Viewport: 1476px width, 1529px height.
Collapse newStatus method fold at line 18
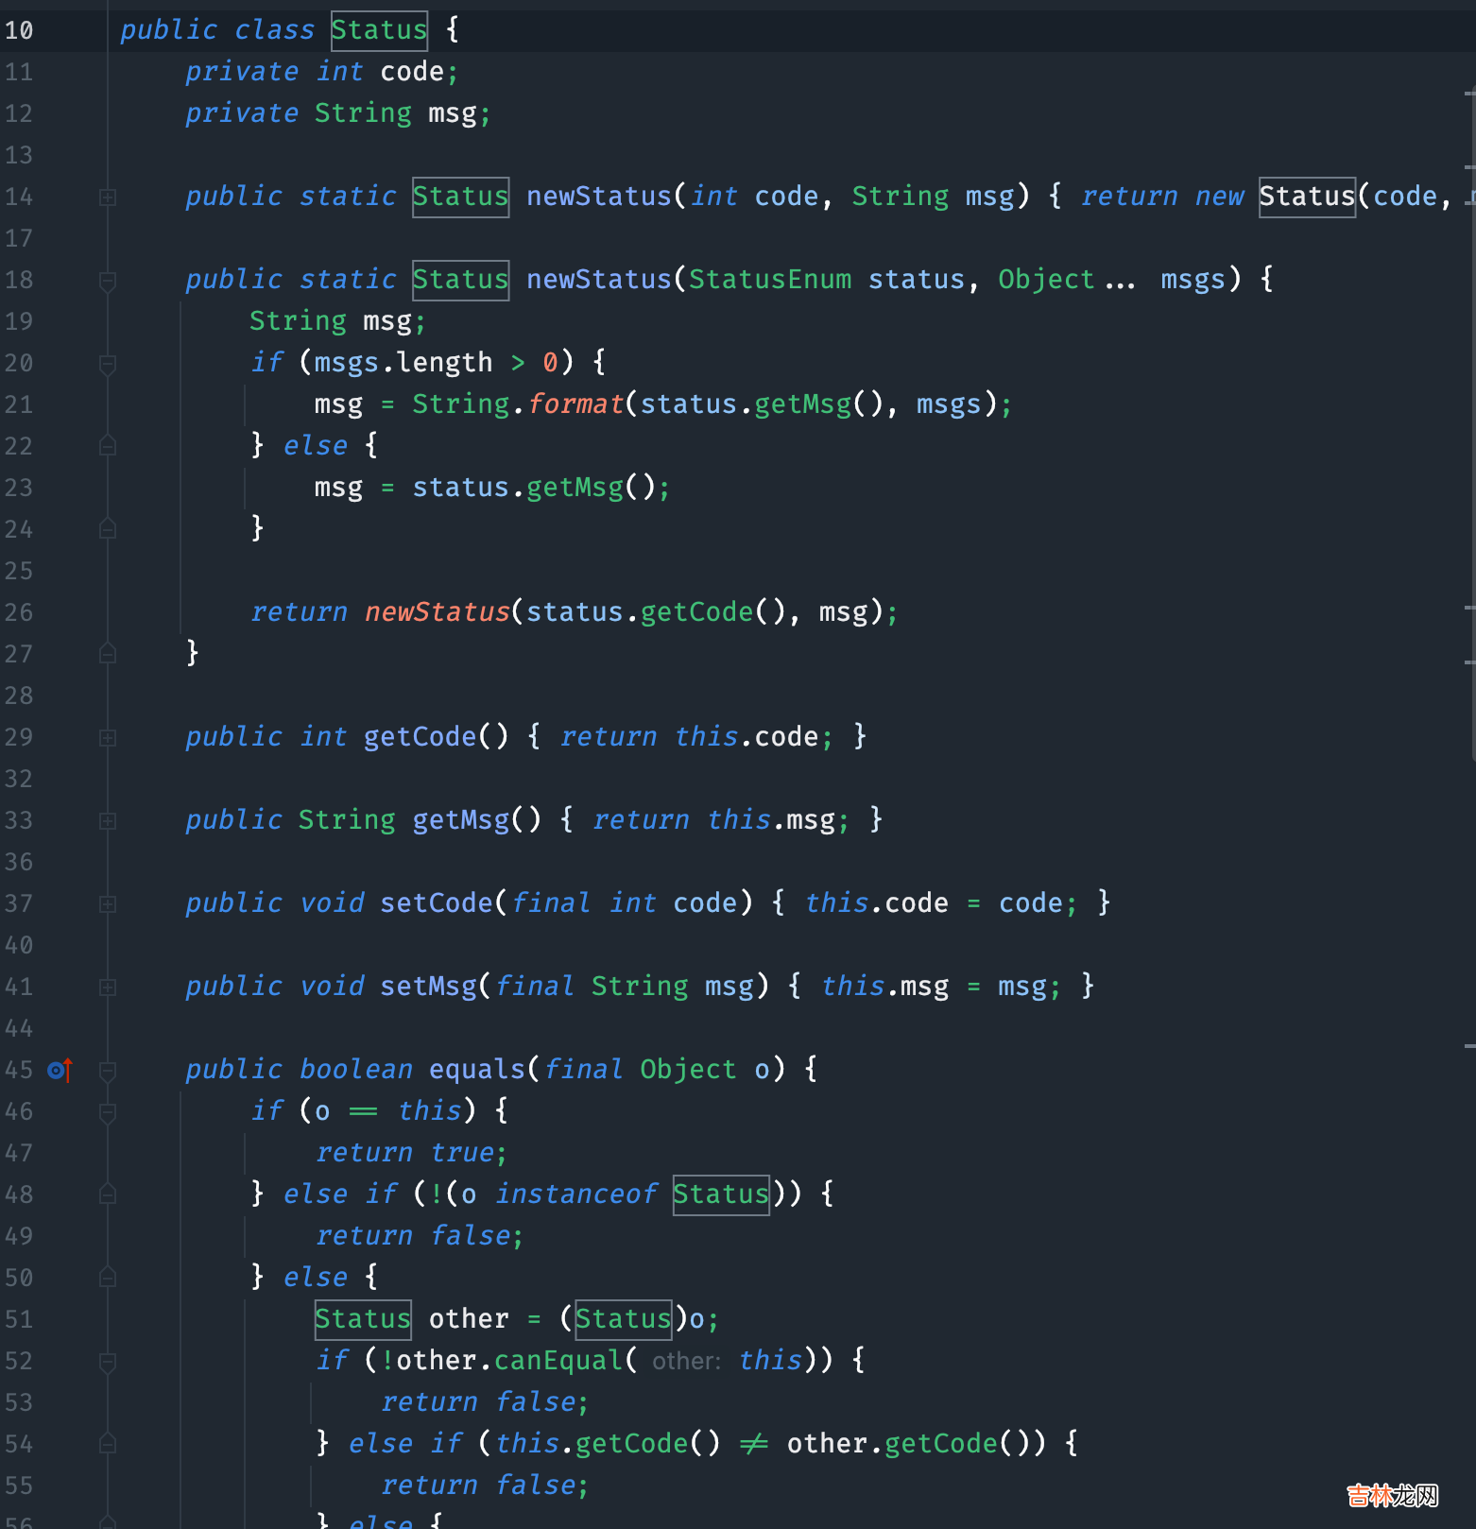108,280
